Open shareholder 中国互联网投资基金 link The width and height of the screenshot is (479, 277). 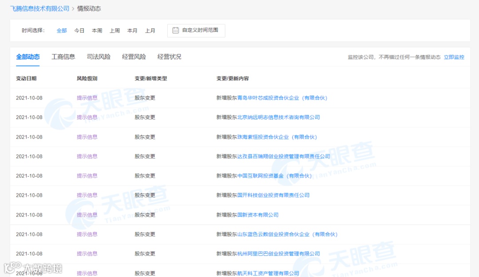(x=275, y=176)
